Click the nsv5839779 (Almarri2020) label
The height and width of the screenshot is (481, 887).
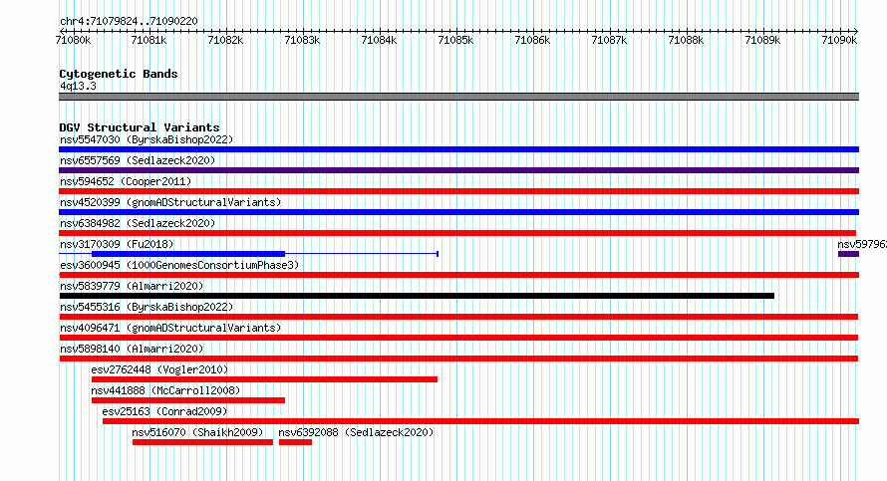point(132,286)
